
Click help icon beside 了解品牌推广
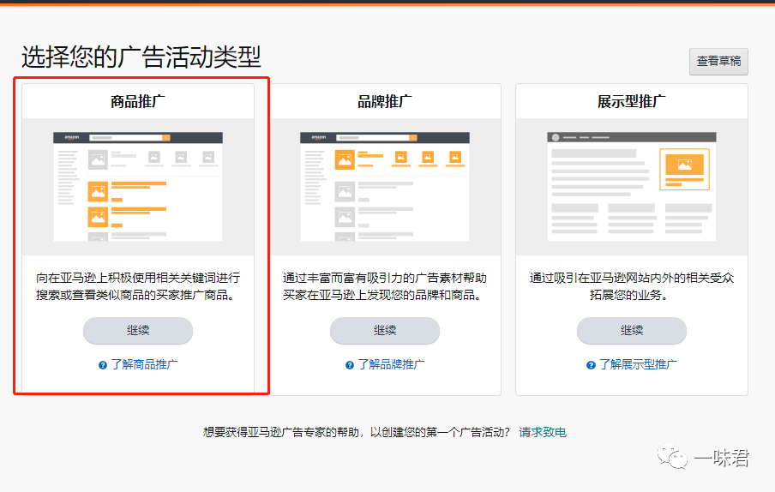350,365
